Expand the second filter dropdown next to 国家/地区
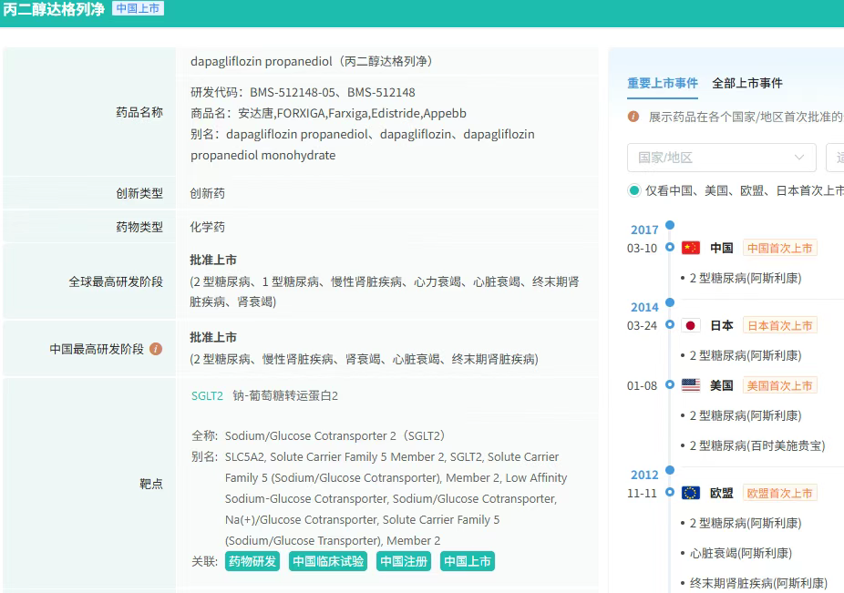The image size is (844, 593). tap(834, 158)
